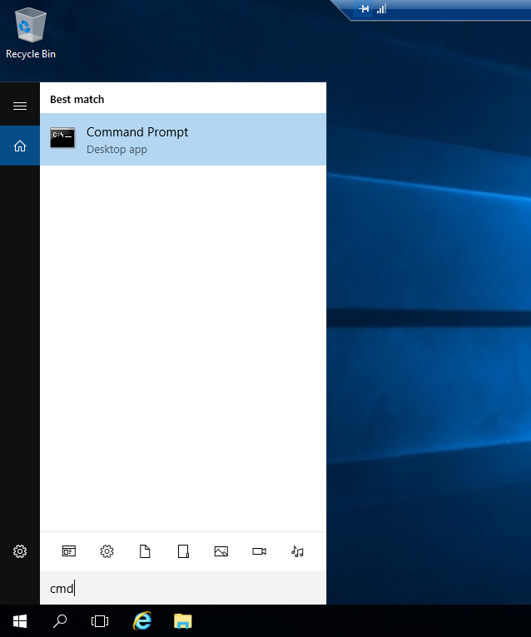This screenshot has height=637, width=531.
Task: Open File Explorer from the taskbar
Action: 183,620
